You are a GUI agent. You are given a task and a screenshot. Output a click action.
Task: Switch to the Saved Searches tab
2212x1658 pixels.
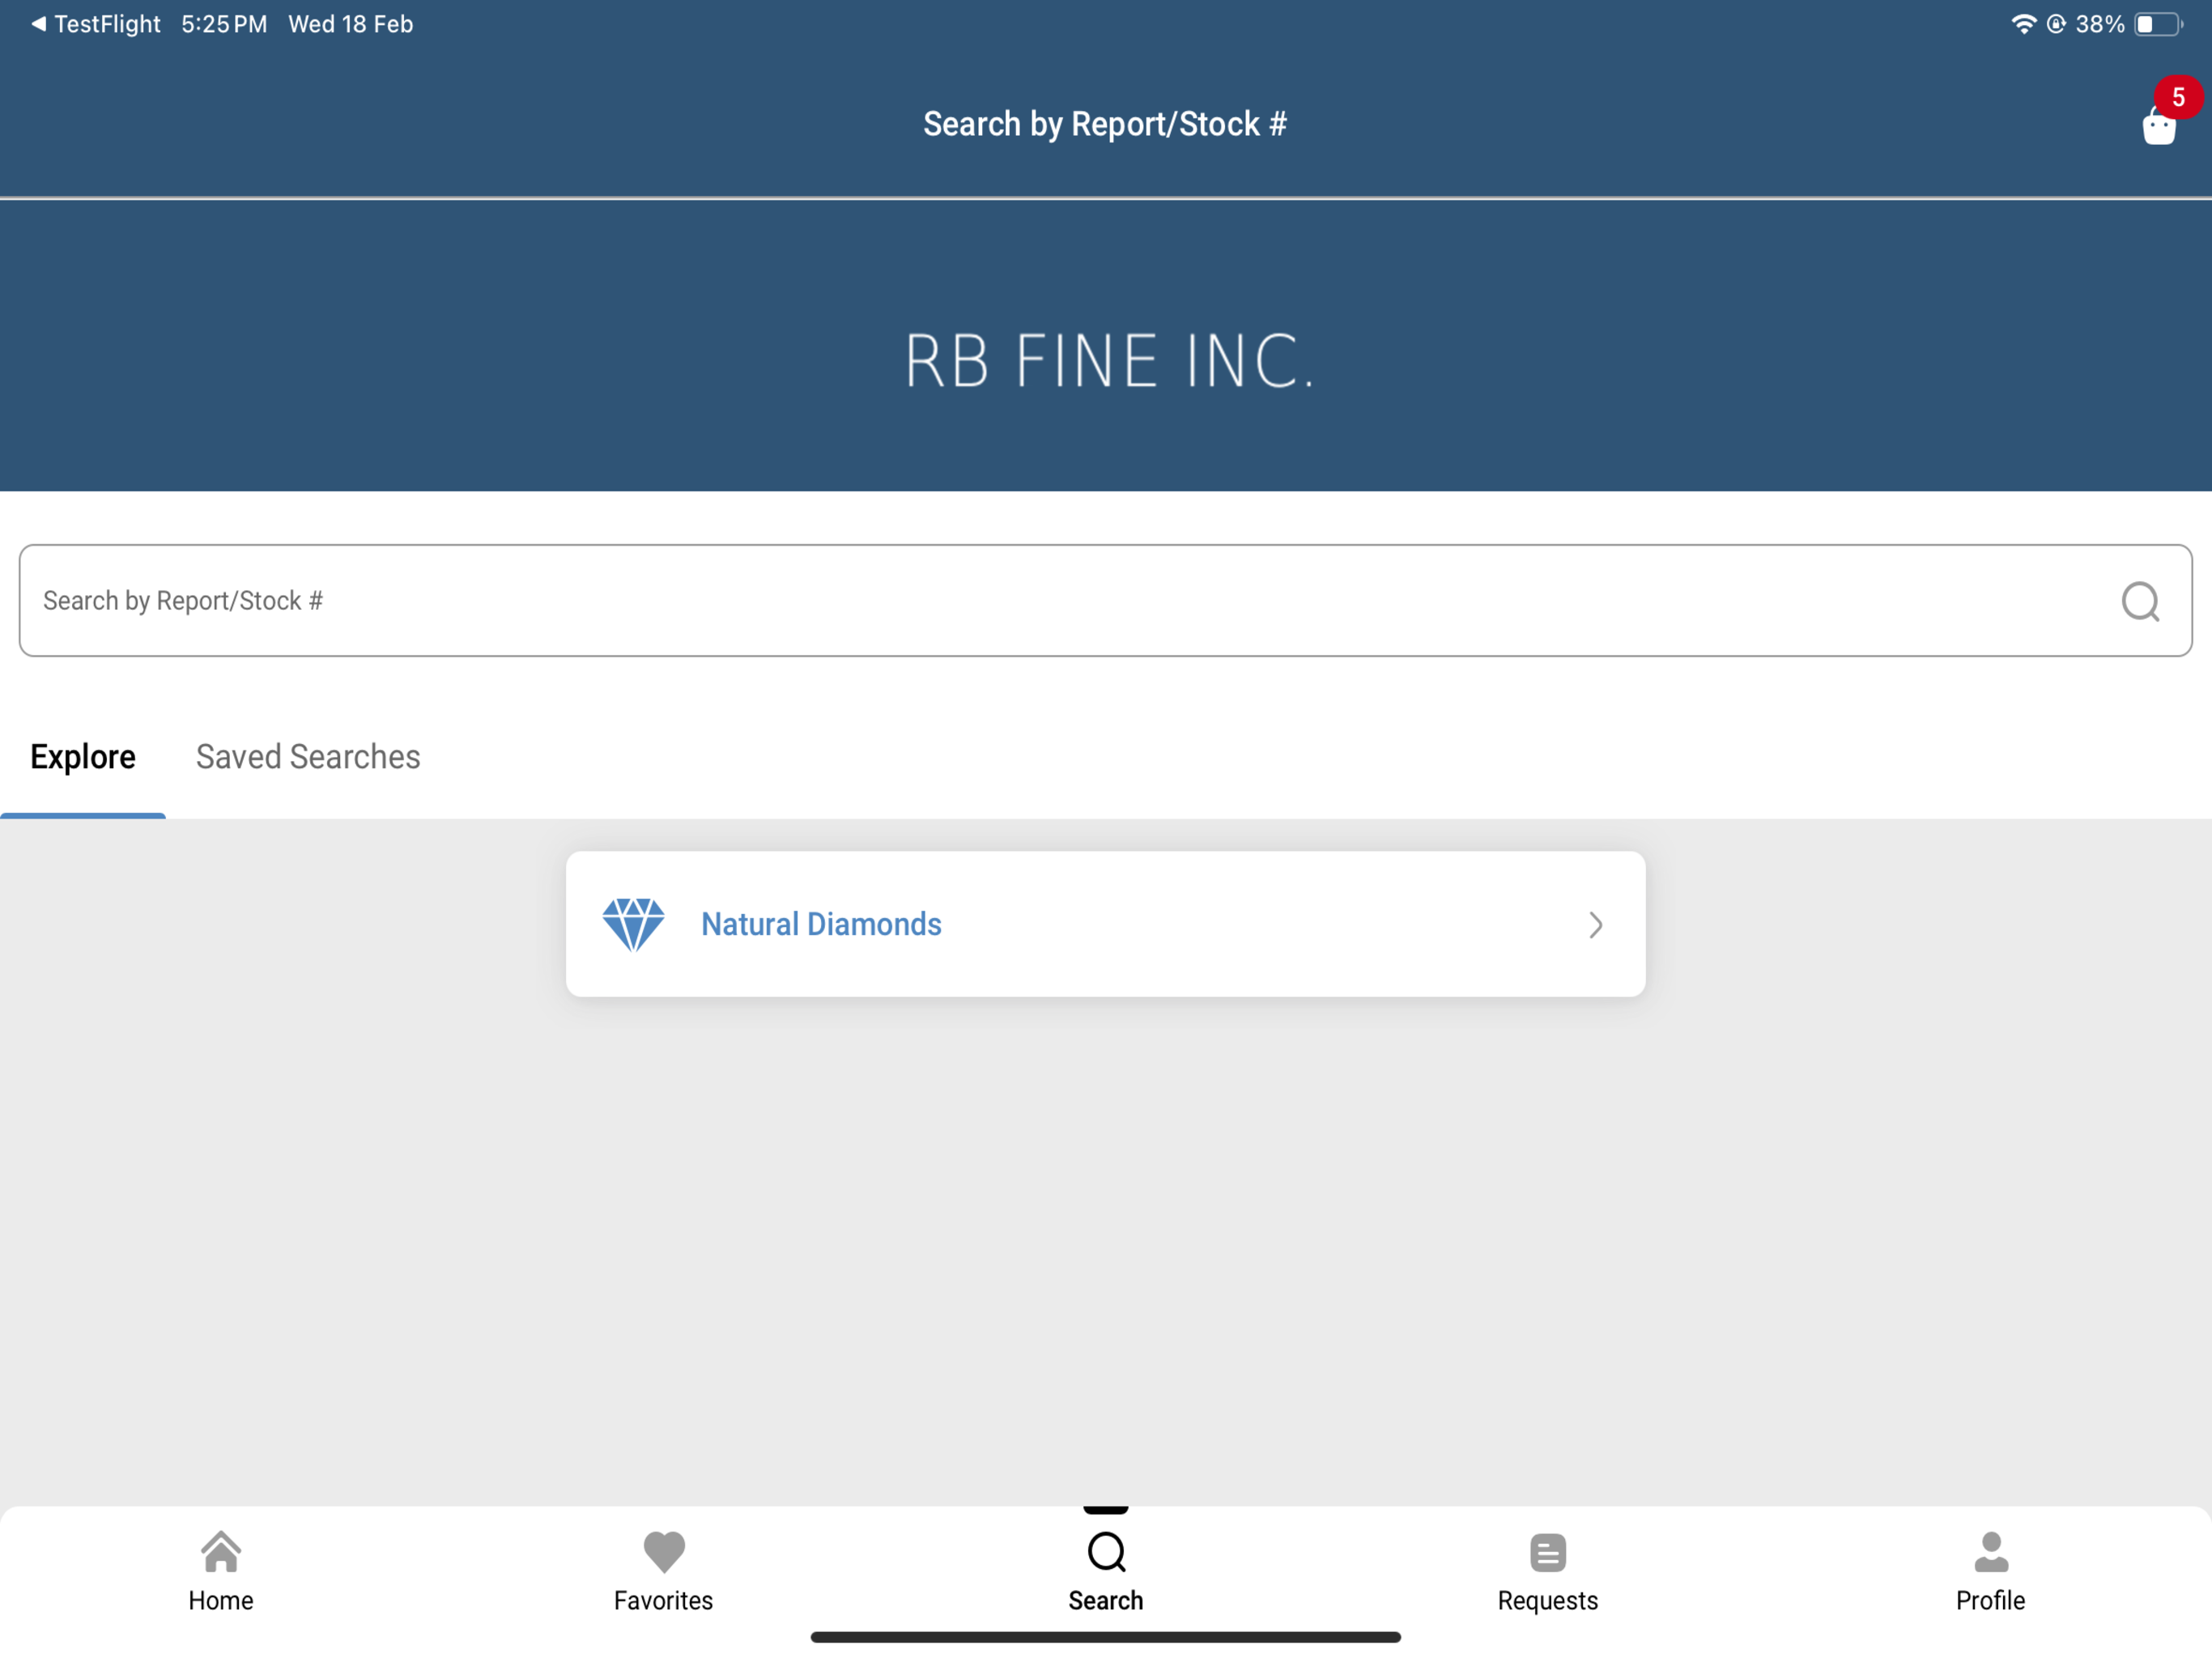[308, 757]
